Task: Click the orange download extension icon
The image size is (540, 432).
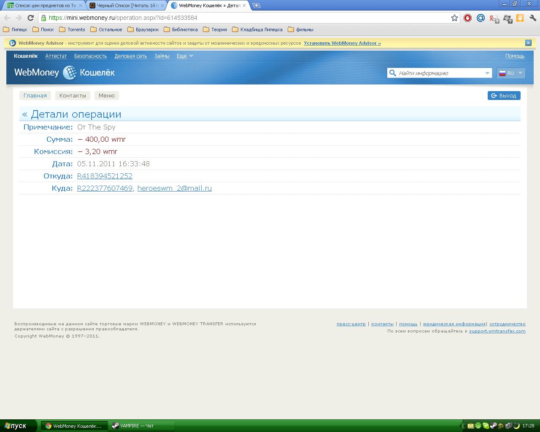Action: pyautogui.click(x=520, y=18)
